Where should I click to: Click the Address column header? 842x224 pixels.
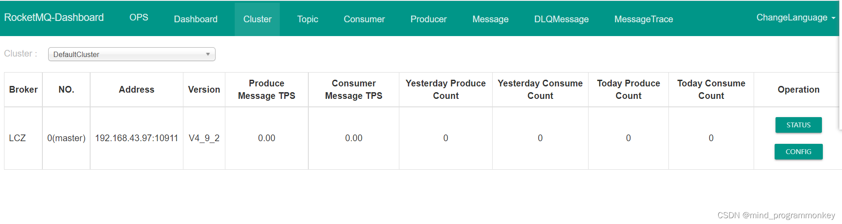click(x=137, y=90)
